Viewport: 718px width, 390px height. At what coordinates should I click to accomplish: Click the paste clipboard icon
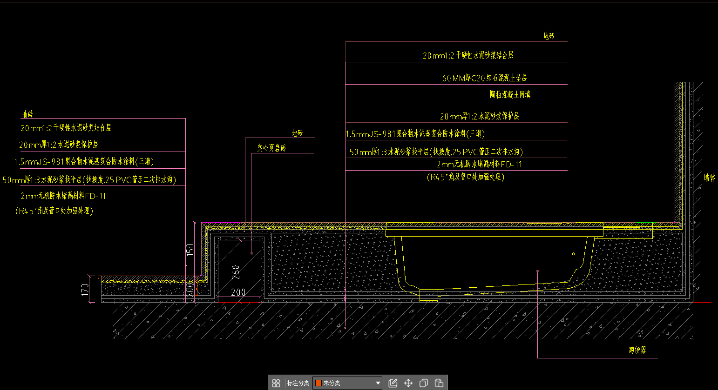click(x=439, y=383)
